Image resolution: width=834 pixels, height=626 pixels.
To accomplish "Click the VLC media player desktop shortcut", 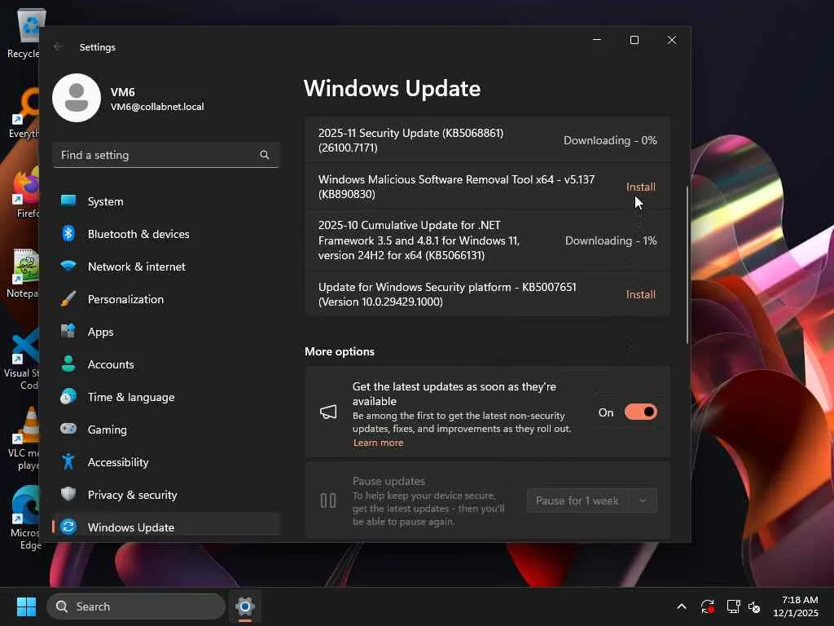I will (24, 439).
